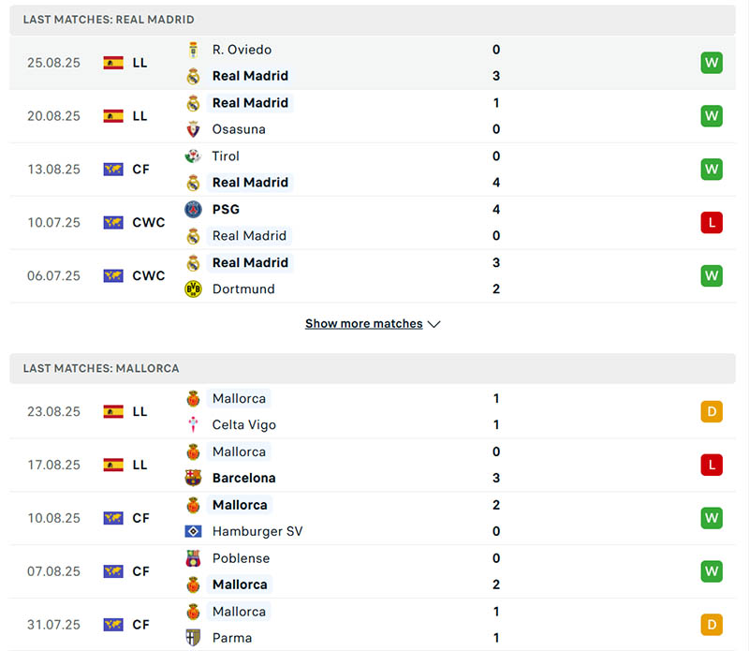Click the Osasuna team crest icon
749x651 pixels.
click(x=194, y=129)
